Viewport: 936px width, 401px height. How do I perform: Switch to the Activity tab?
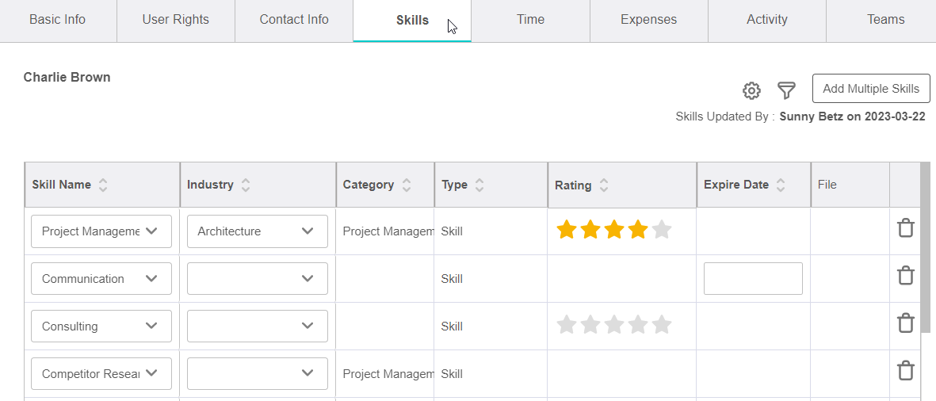(767, 21)
